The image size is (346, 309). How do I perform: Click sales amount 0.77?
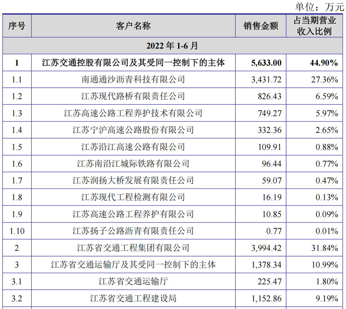274,231
